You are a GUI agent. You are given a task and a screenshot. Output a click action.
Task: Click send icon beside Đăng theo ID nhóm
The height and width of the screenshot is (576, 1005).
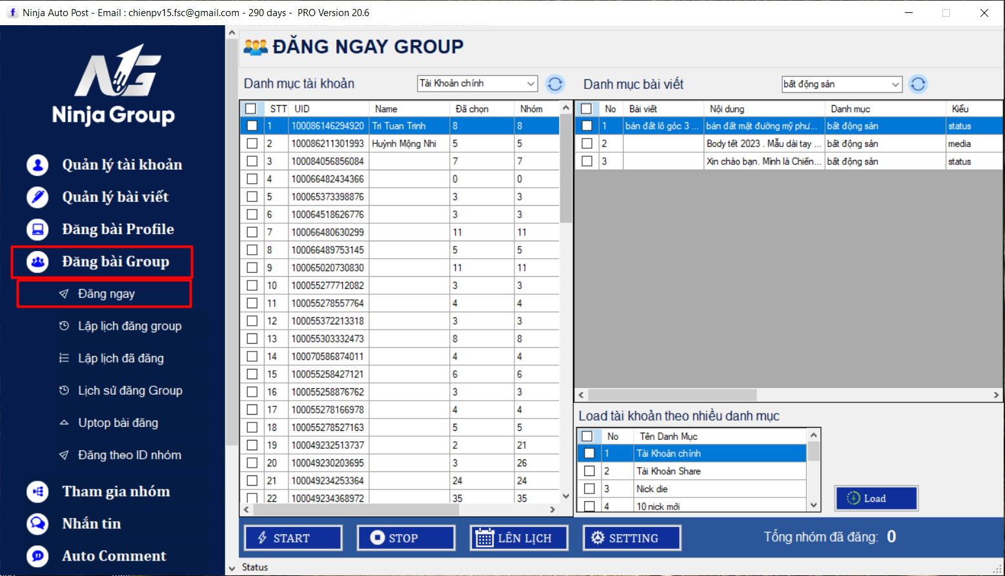[x=64, y=455]
